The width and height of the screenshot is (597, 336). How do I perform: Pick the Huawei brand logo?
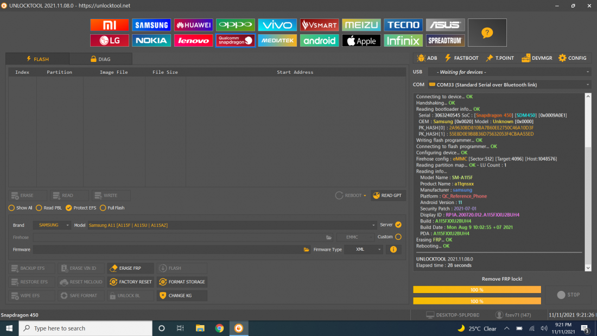pos(193,25)
